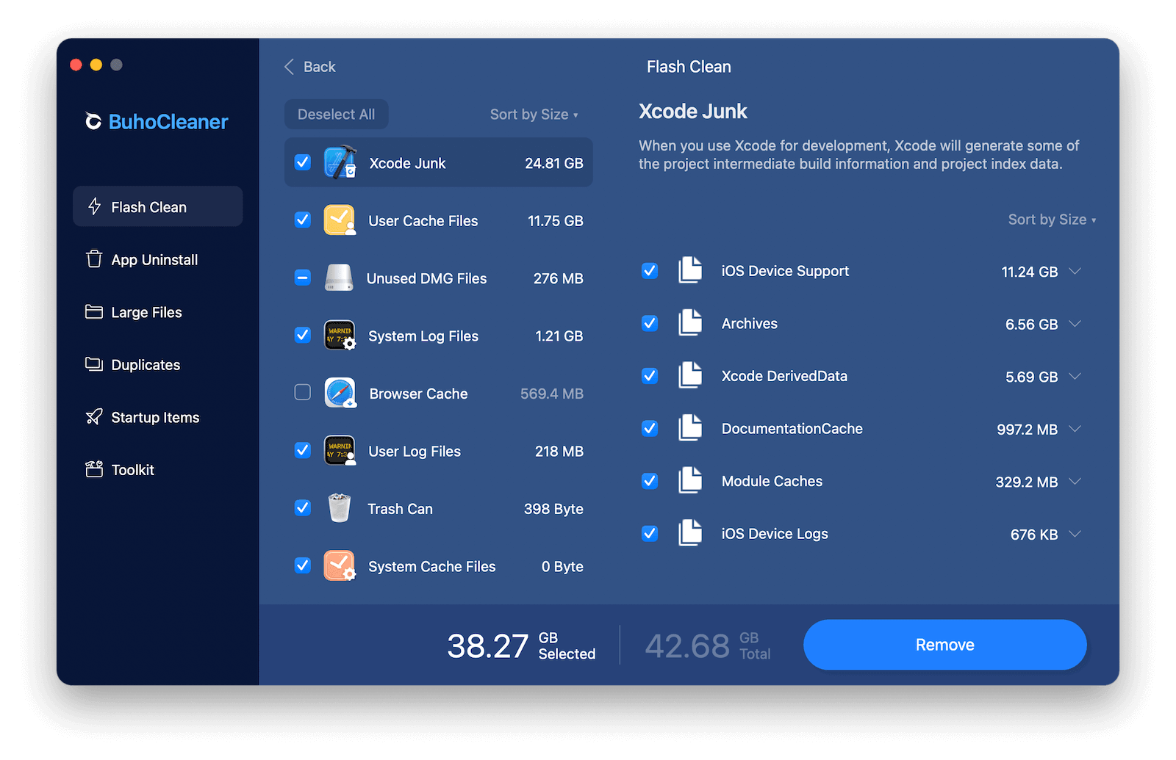Expand the iOS Device Logs row chevron
The image size is (1176, 760).
[x=1075, y=534]
